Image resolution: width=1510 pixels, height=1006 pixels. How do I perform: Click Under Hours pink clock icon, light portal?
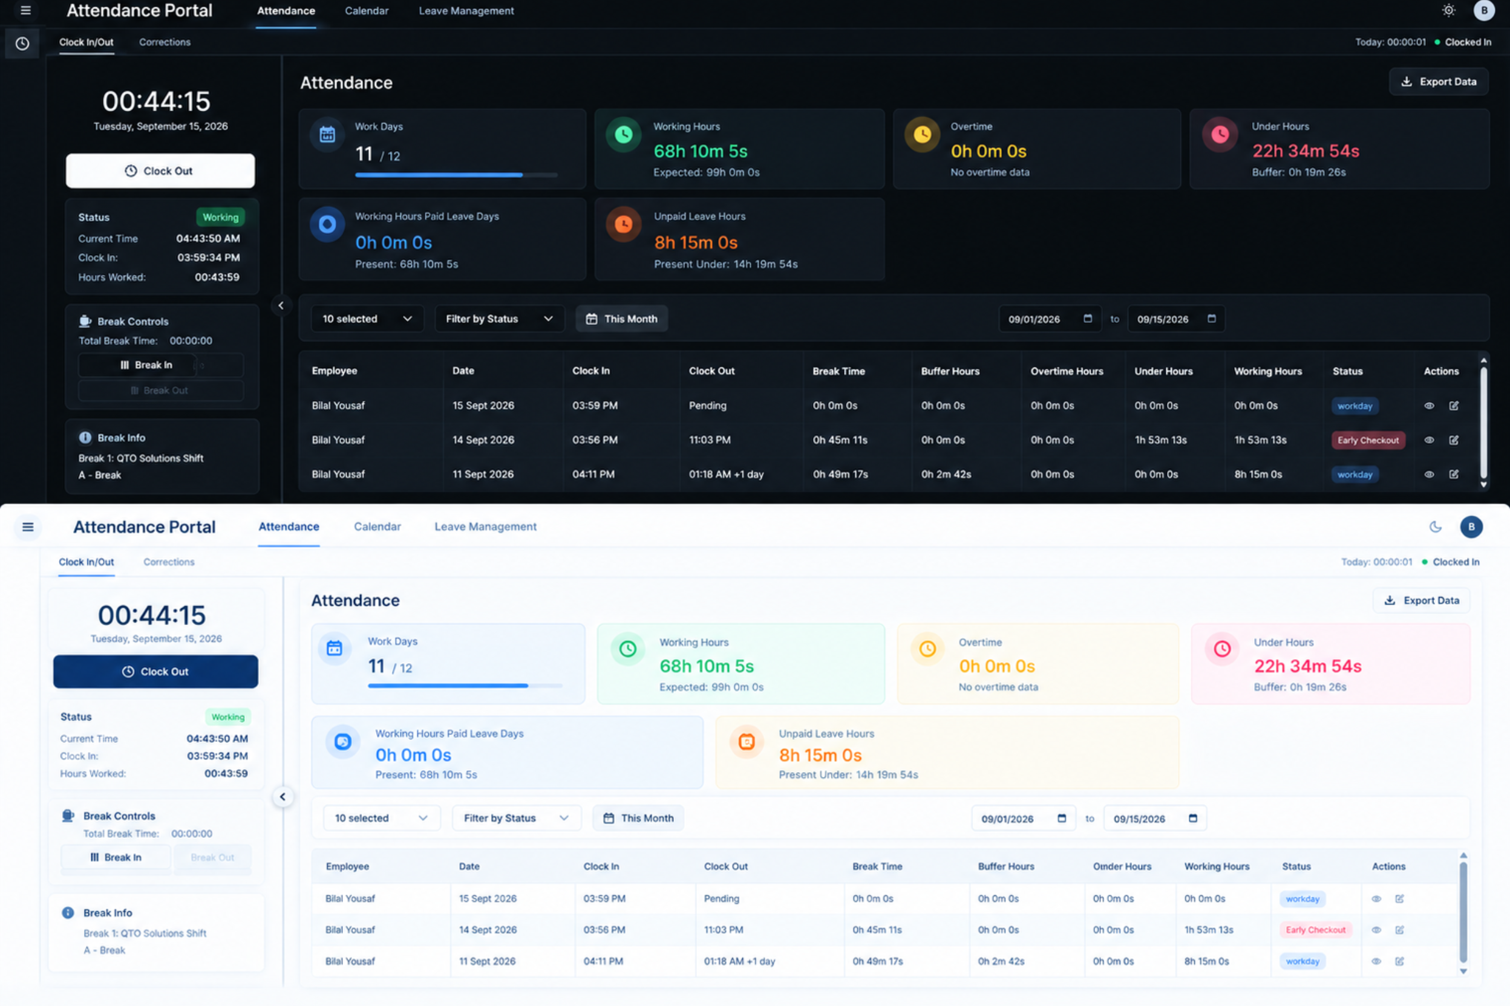click(1223, 649)
